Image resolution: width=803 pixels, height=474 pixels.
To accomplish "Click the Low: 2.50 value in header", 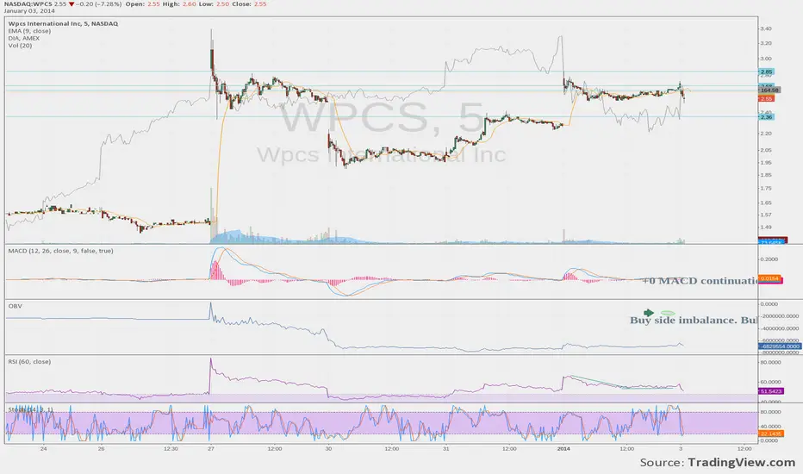I will point(215,3).
